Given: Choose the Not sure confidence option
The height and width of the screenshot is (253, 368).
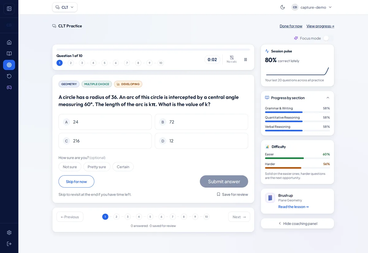Looking at the screenshot, I should coord(70,167).
